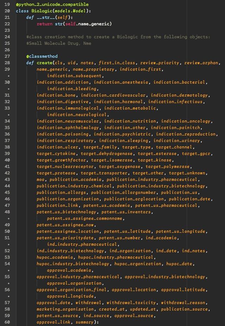Click the patent_us_latitude parameter
Image resolution: width=225 pixels, height=326 pixels.
(127, 231)
